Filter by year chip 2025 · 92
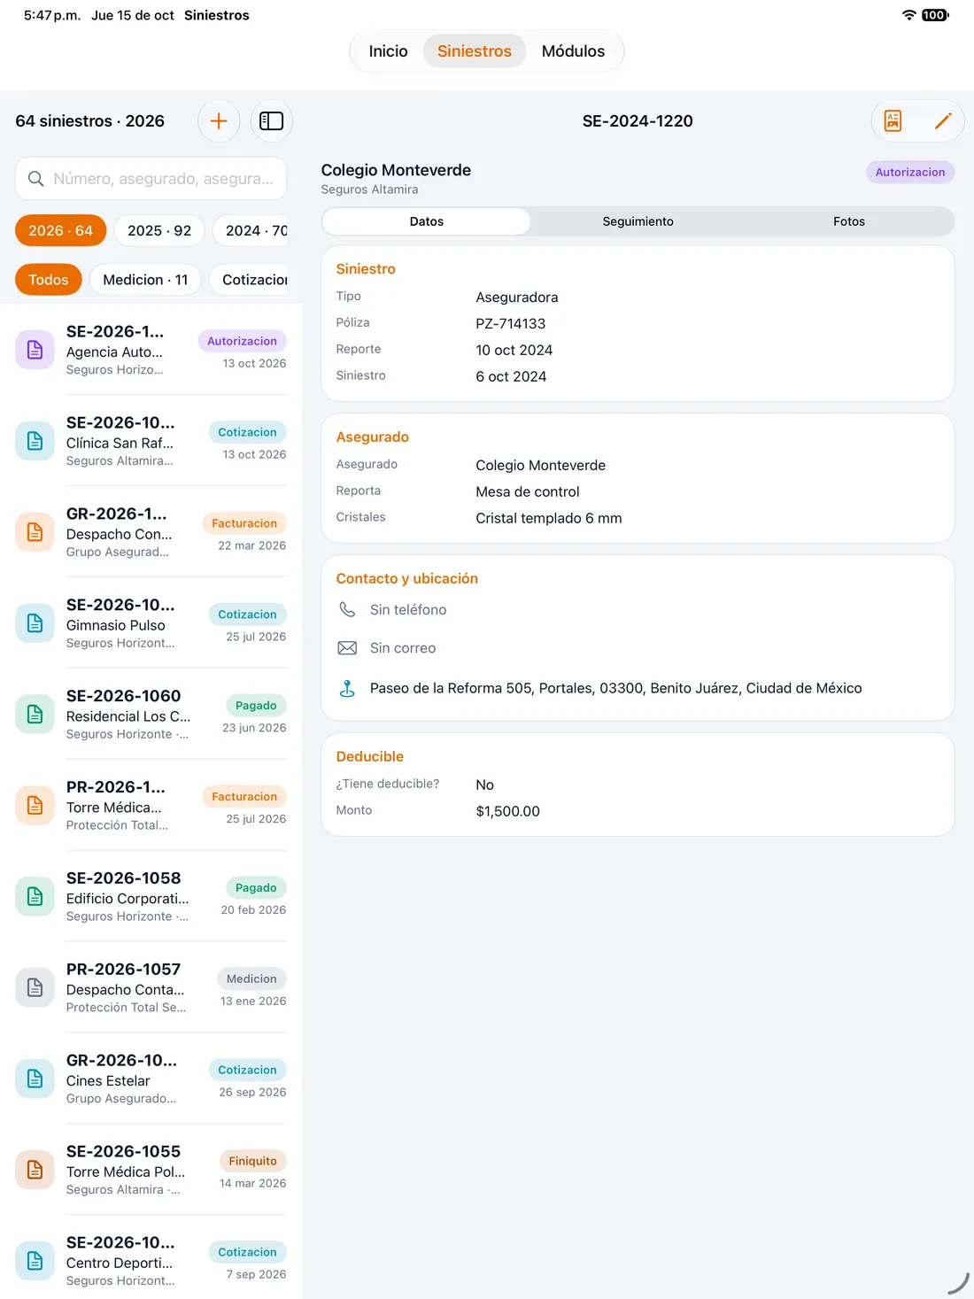Viewport: 974px width, 1299px height. click(159, 231)
